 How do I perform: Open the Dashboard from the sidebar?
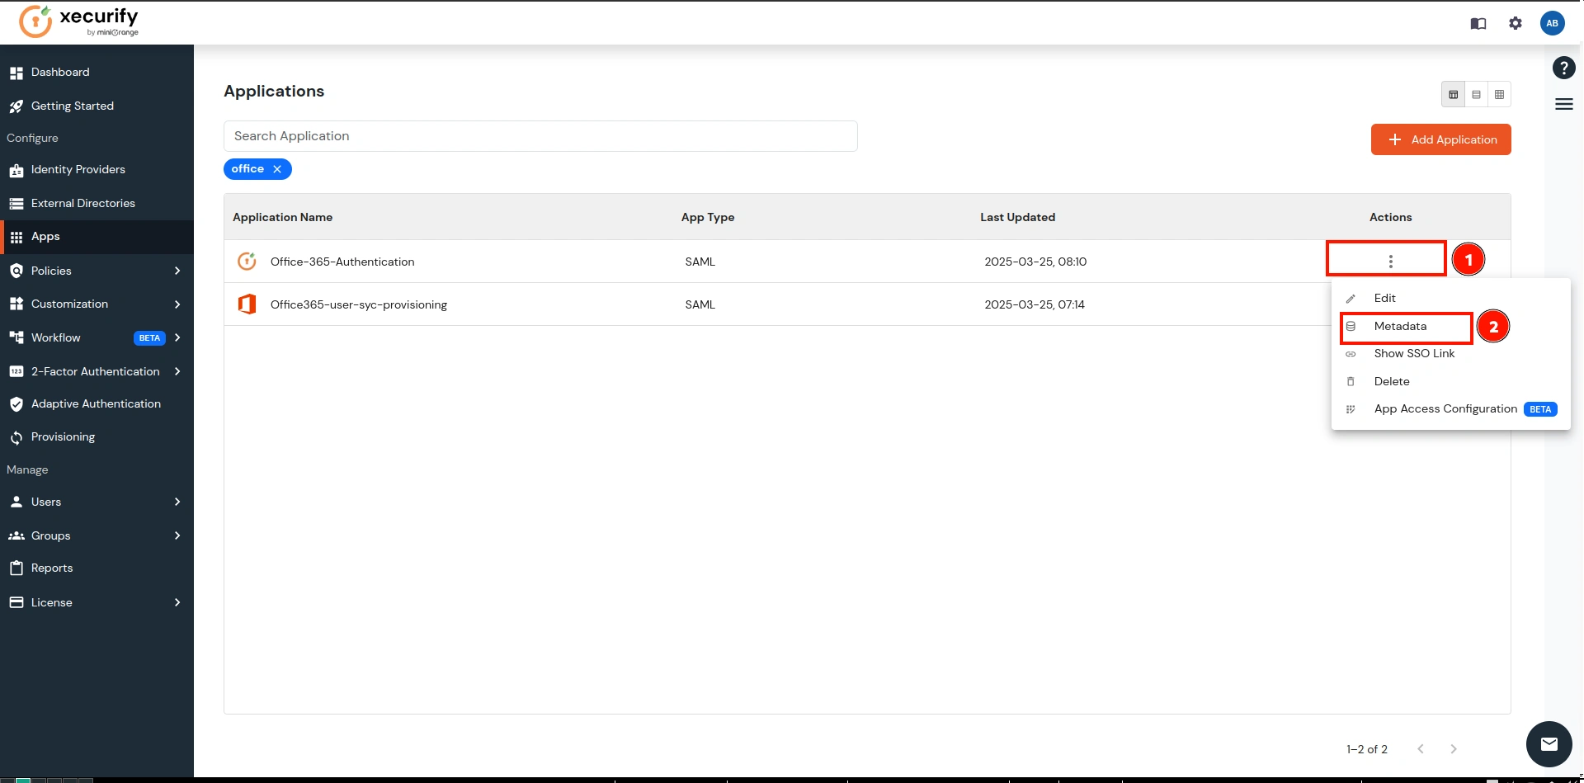(x=59, y=72)
